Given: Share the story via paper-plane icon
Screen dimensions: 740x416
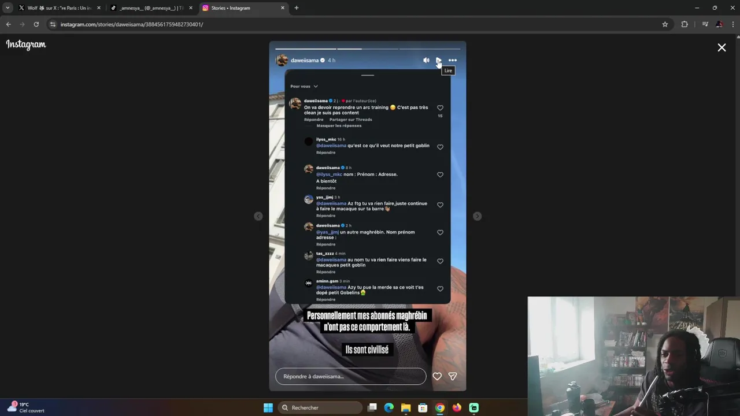Looking at the screenshot, I should (x=453, y=376).
